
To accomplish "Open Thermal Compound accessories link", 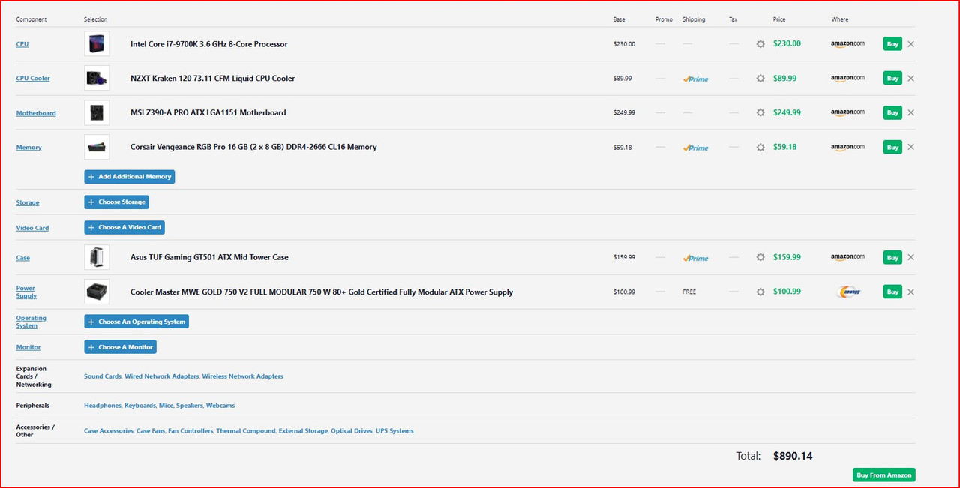I will (246, 431).
